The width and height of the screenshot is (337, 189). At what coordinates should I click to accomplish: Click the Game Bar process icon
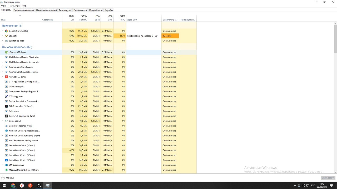pyautogui.click(x=7, y=121)
